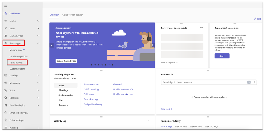Image resolution: width=265 pixels, height=132 pixels.
Task: Open Manage apps submenu item
Action: pyautogui.click(x=16, y=50)
